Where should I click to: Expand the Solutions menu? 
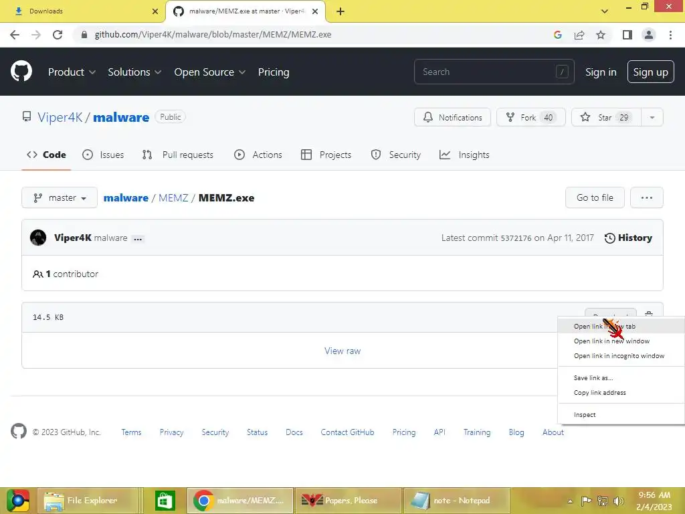point(134,72)
